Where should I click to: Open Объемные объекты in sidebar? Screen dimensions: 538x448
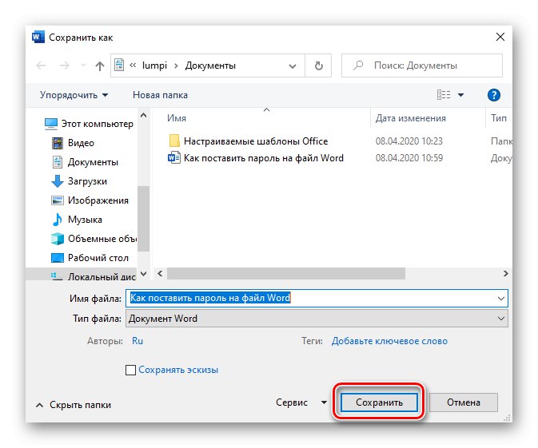94,239
